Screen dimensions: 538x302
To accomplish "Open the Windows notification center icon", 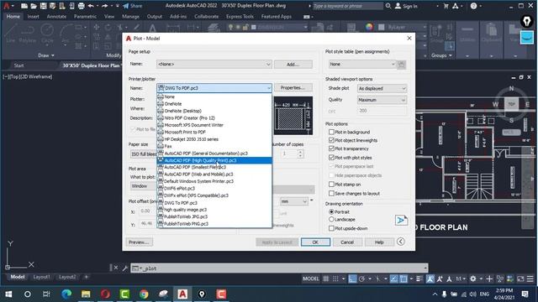I will pyautogui.click(x=525, y=294).
